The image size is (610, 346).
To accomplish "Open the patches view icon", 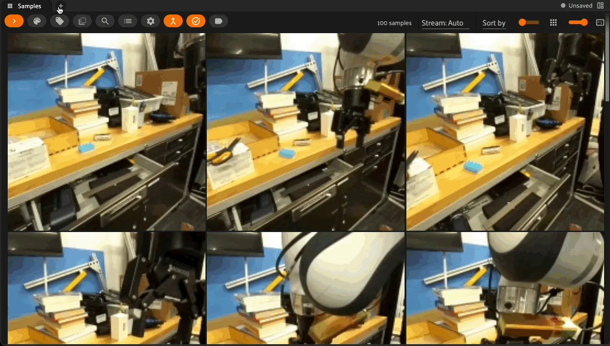I will click(82, 21).
